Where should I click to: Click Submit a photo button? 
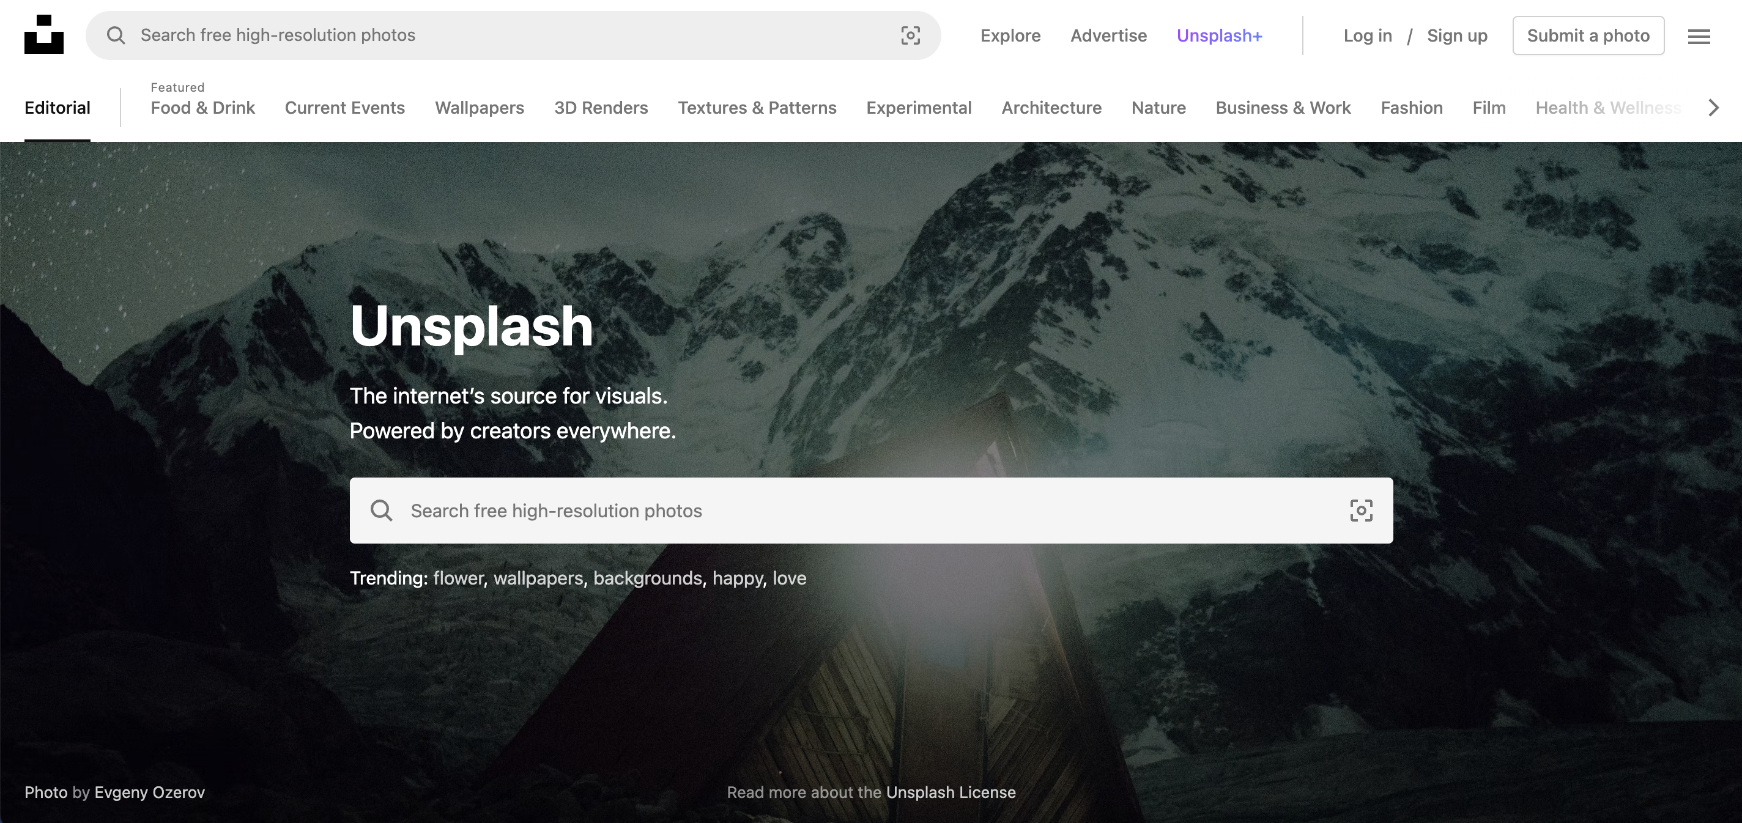click(x=1588, y=35)
